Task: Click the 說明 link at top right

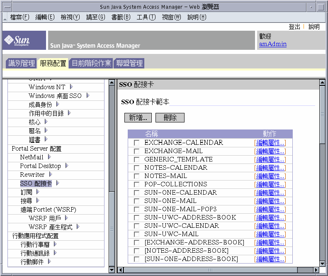Action: pos(314,27)
